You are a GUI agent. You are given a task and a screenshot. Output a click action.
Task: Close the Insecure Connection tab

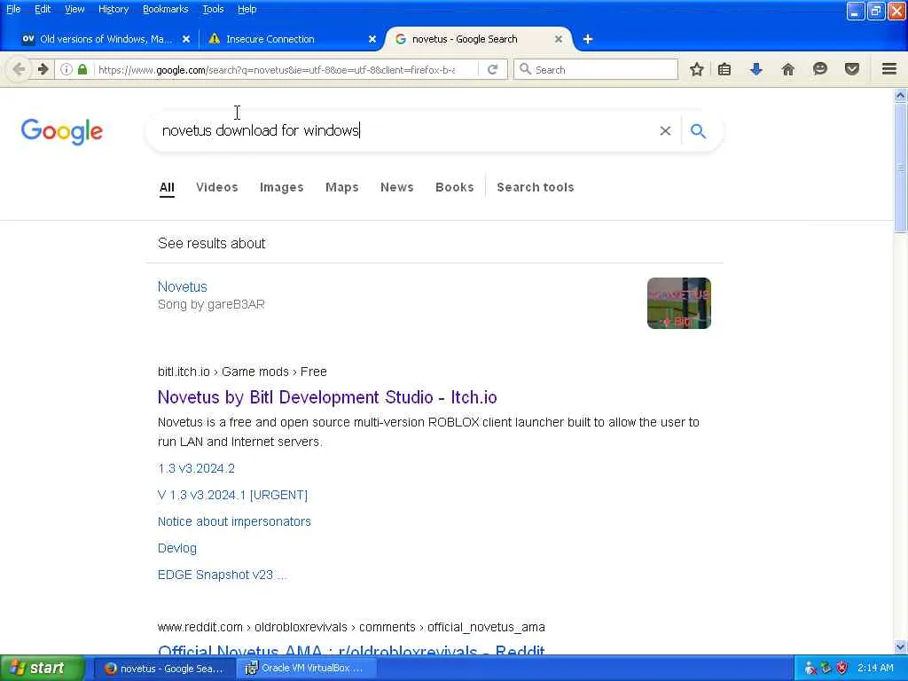[372, 39]
